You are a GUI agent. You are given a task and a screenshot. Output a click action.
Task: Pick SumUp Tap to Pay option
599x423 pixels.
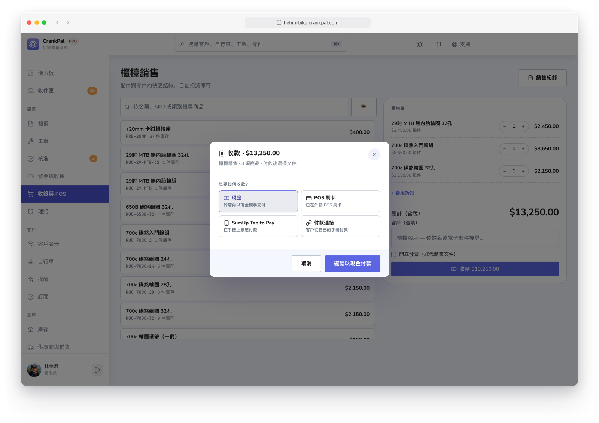[x=258, y=226]
